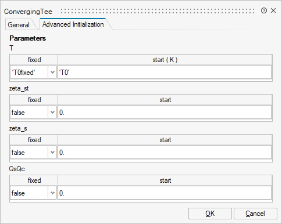
Task: Open the help question mark icon
Action: click(x=264, y=10)
